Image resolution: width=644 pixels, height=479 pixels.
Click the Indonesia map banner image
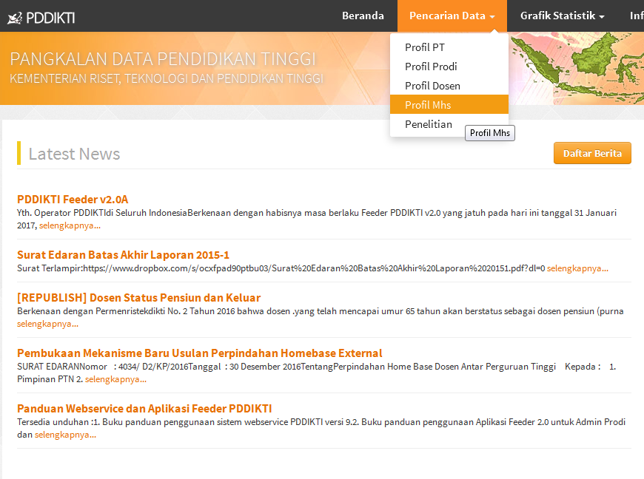[x=576, y=68]
